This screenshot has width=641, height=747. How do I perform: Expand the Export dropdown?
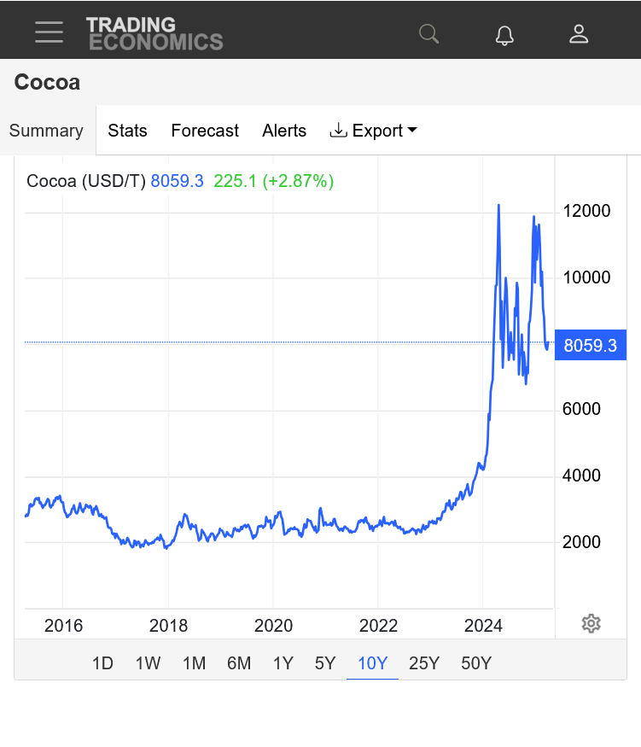tap(373, 131)
